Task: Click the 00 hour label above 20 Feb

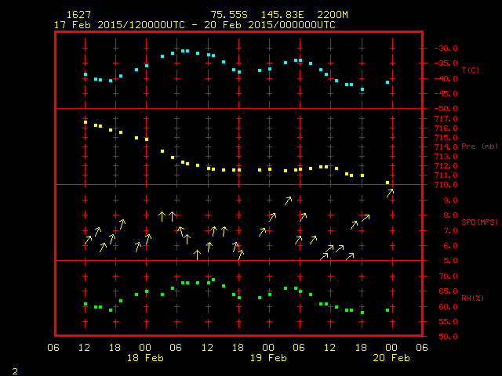Action: click(391, 348)
